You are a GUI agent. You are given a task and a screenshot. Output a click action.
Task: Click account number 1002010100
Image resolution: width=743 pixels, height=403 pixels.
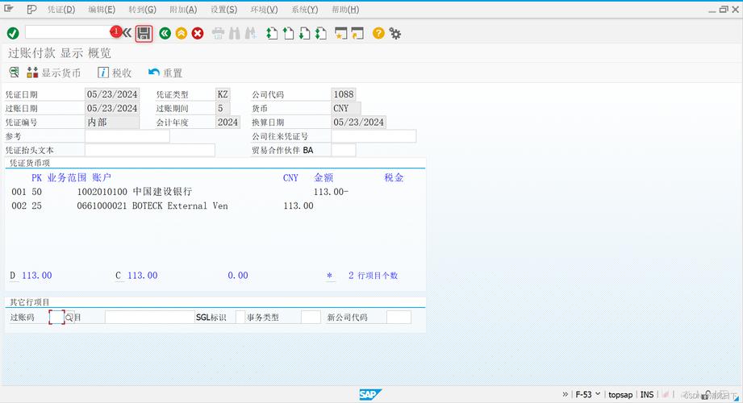coord(102,192)
